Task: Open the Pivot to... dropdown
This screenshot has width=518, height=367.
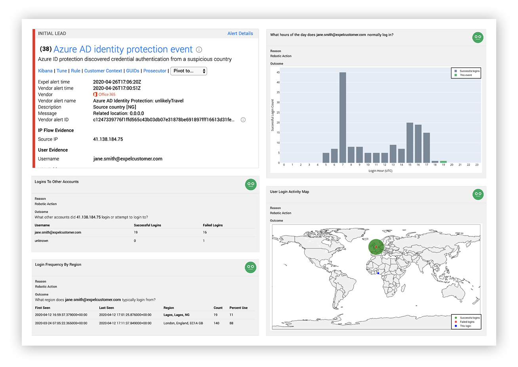Action: [189, 71]
